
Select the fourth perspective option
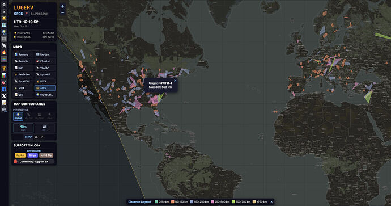click(x=50, y=116)
